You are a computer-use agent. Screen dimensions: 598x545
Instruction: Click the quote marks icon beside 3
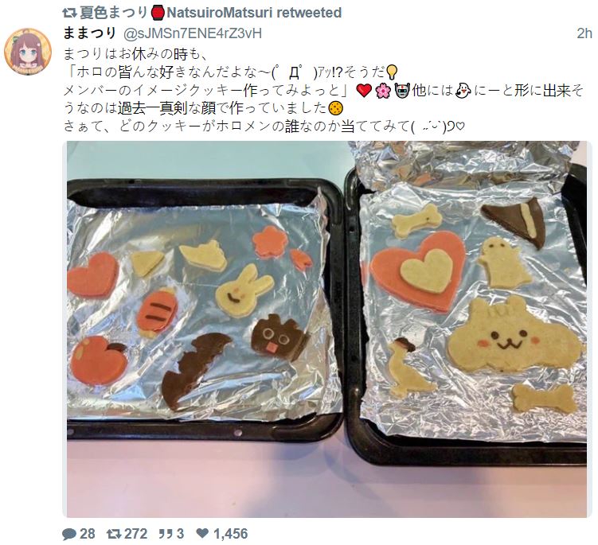(165, 534)
